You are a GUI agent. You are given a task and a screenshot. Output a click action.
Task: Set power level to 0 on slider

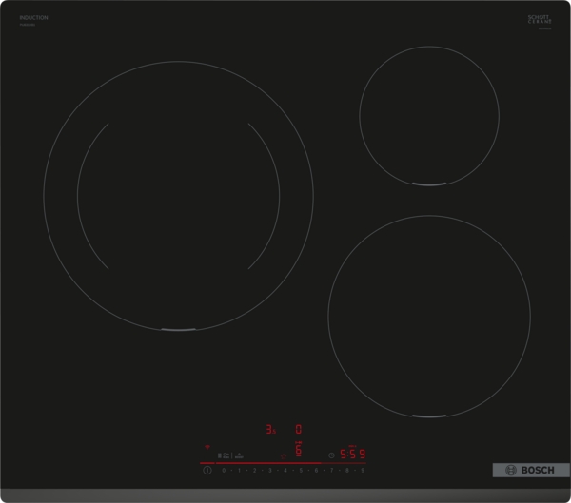click(224, 470)
